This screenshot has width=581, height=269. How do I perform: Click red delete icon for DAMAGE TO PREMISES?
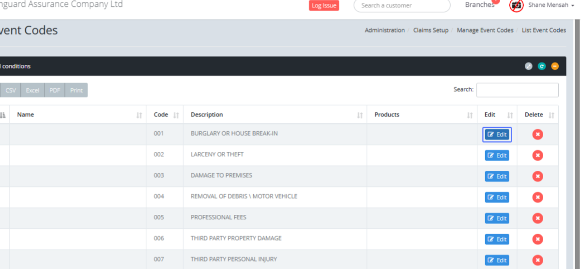coord(537,176)
